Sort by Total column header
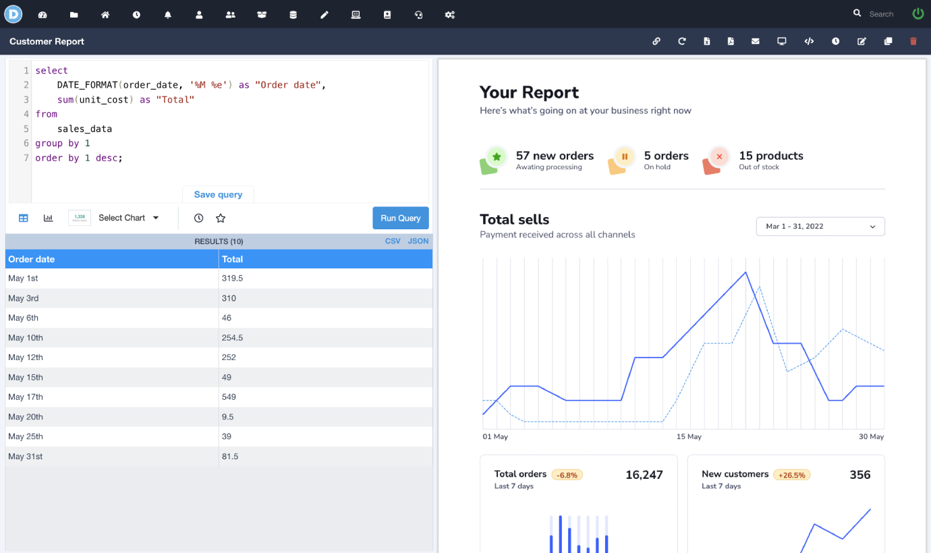The image size is (931, 553). pyautogui.click(x=326, y=259)
